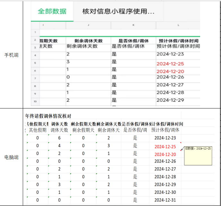Select column J header in mobile sheet
The height and width of the screenshot is (206, 221).
[x=89, y=25]
